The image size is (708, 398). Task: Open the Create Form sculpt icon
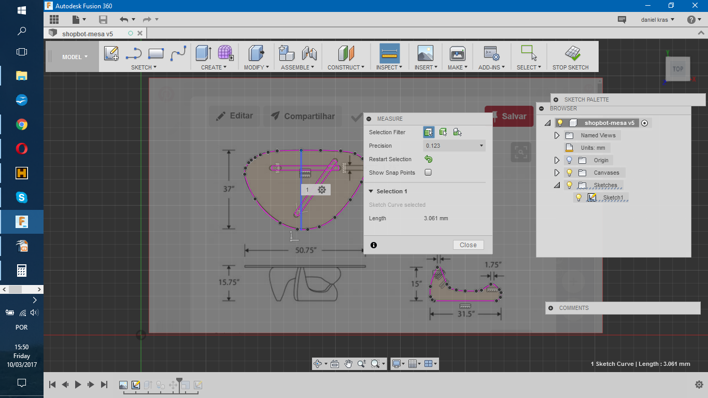(x=225, y=53)
